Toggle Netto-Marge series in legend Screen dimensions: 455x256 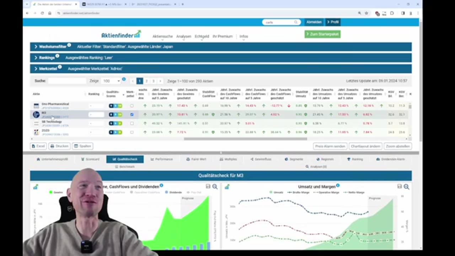click(x=354, y=192)
